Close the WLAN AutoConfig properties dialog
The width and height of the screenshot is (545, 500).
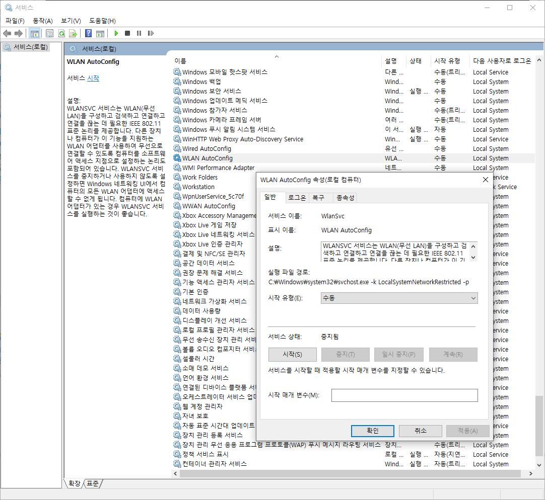click(485, 180)
